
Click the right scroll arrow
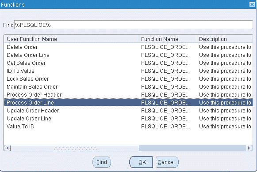coord(249,148)
